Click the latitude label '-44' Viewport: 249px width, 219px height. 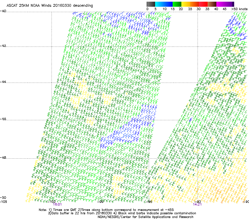[3, 82]
